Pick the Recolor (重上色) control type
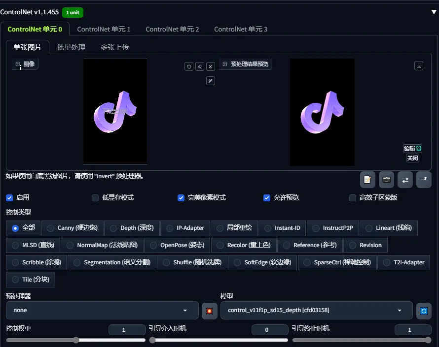This screenshot has width=439, height=347. pyautogui.click(x=244, y=245)
